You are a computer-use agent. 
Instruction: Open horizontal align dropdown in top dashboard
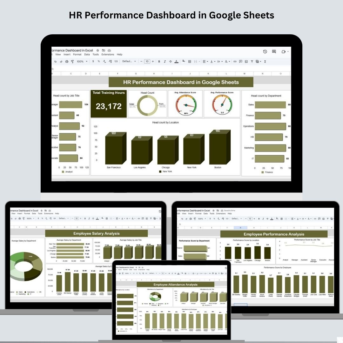[205, 62]
